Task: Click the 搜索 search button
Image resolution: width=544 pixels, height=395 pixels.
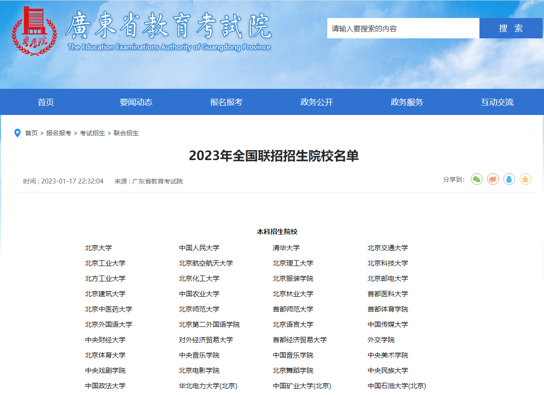Action: point(511,28)
